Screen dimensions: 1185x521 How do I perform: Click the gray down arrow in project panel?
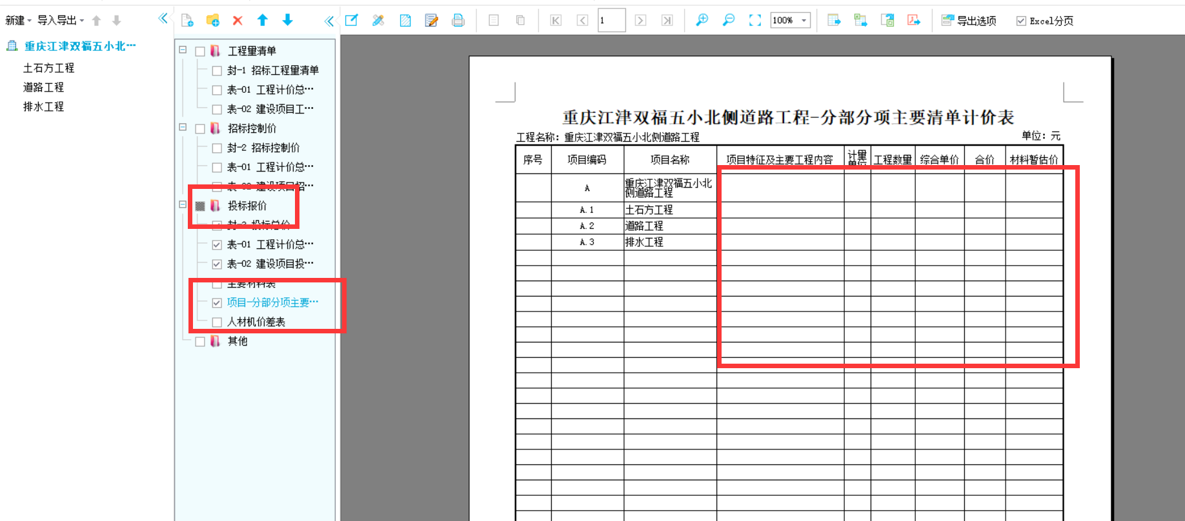click(x=117, y=21)
